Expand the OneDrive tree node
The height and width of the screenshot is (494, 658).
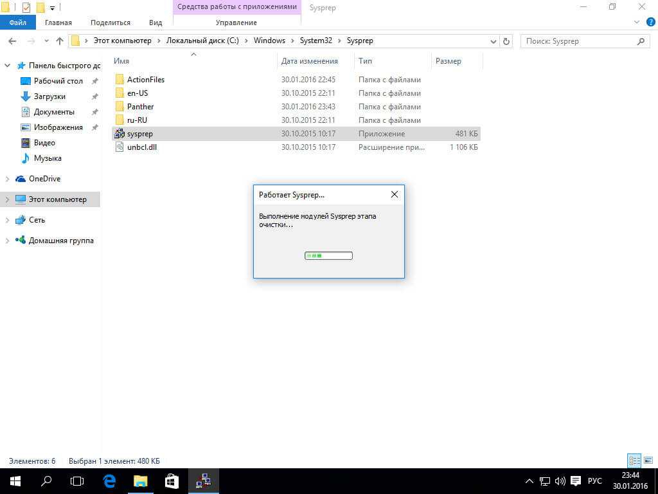pos(8,179)
